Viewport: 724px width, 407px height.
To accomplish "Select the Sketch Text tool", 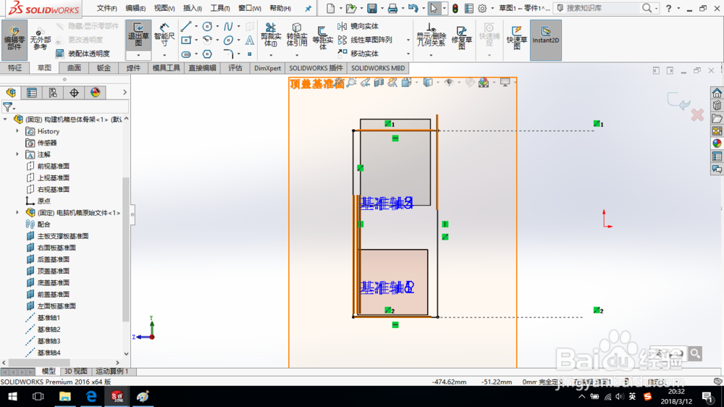I will (249, 40).
